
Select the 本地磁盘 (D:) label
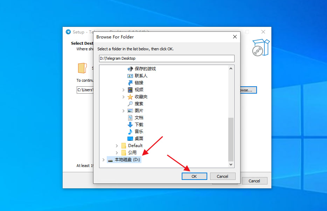pyautogui.click(x=127, y=160)
